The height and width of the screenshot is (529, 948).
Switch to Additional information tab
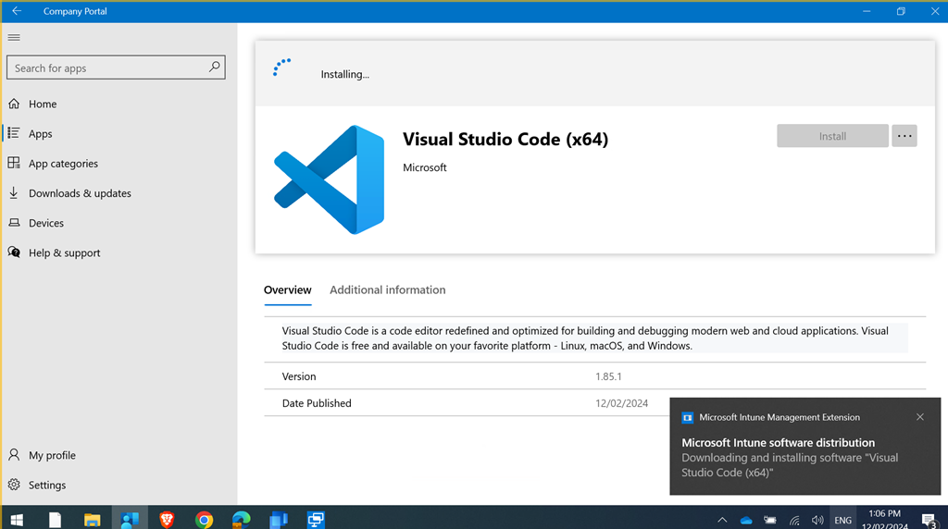coord(387,289)
